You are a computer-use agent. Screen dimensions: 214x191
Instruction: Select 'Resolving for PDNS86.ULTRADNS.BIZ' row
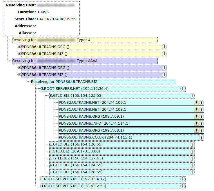[x=104, y=82]
